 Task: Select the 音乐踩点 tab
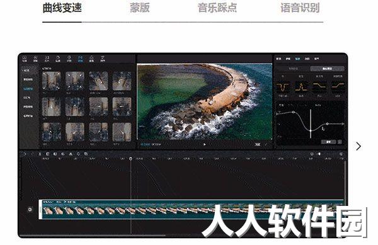[x=217, y=8]
